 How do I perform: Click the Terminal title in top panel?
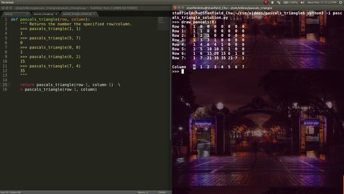(x=7, y=2)
